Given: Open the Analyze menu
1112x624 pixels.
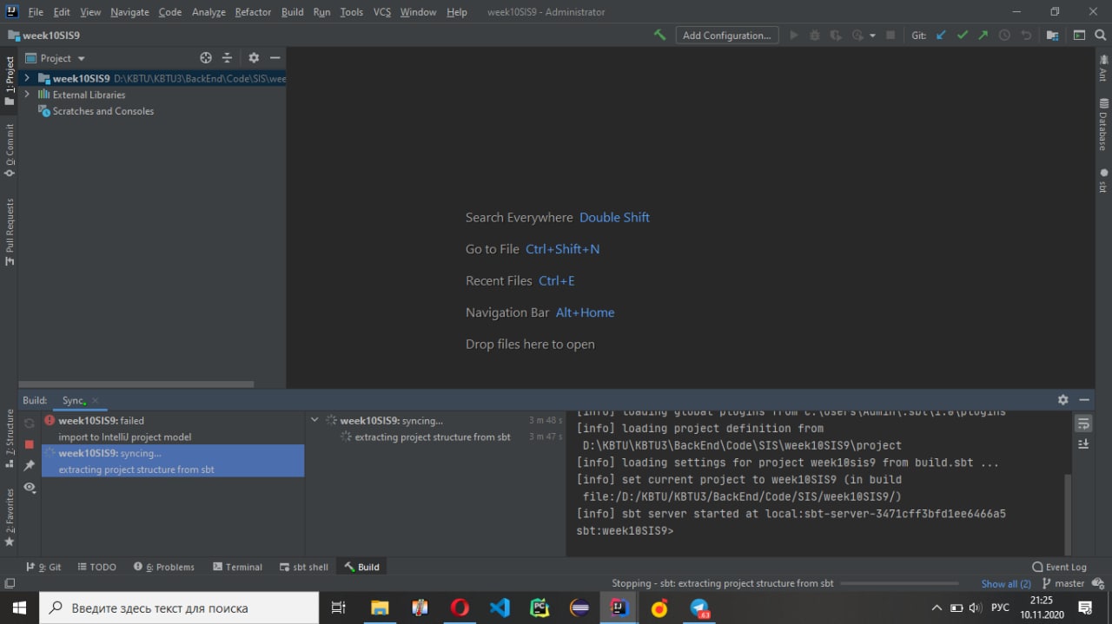Looking at the screenshot, I should point(208,12).
